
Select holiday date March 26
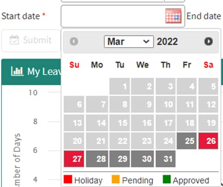[208, 141]
